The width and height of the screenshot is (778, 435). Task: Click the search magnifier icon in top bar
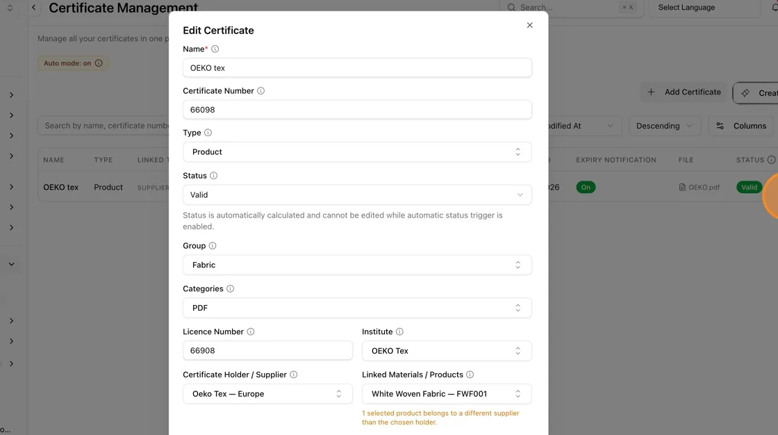[x=511, y=8]
